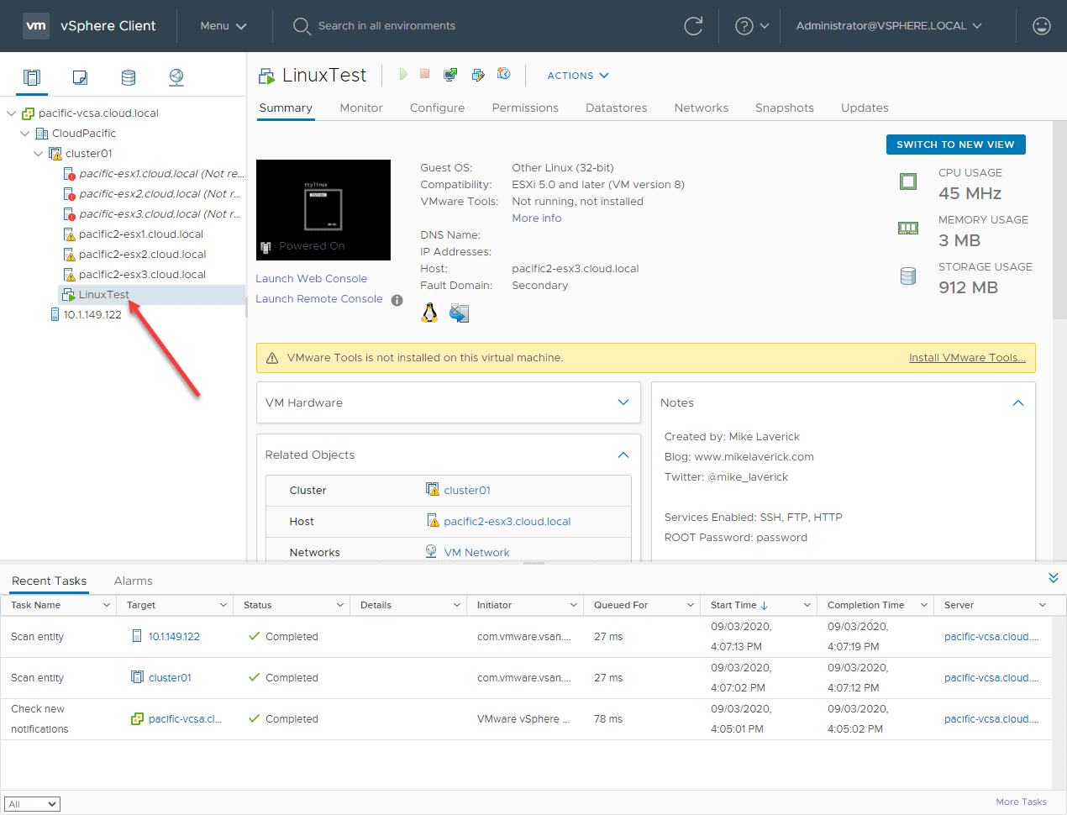Launch console with the monitor toolbar icon
The width and height of the screenshot is (1067, 815).
tap(450, 75)
